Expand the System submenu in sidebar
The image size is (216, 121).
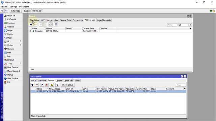point(10,45)
